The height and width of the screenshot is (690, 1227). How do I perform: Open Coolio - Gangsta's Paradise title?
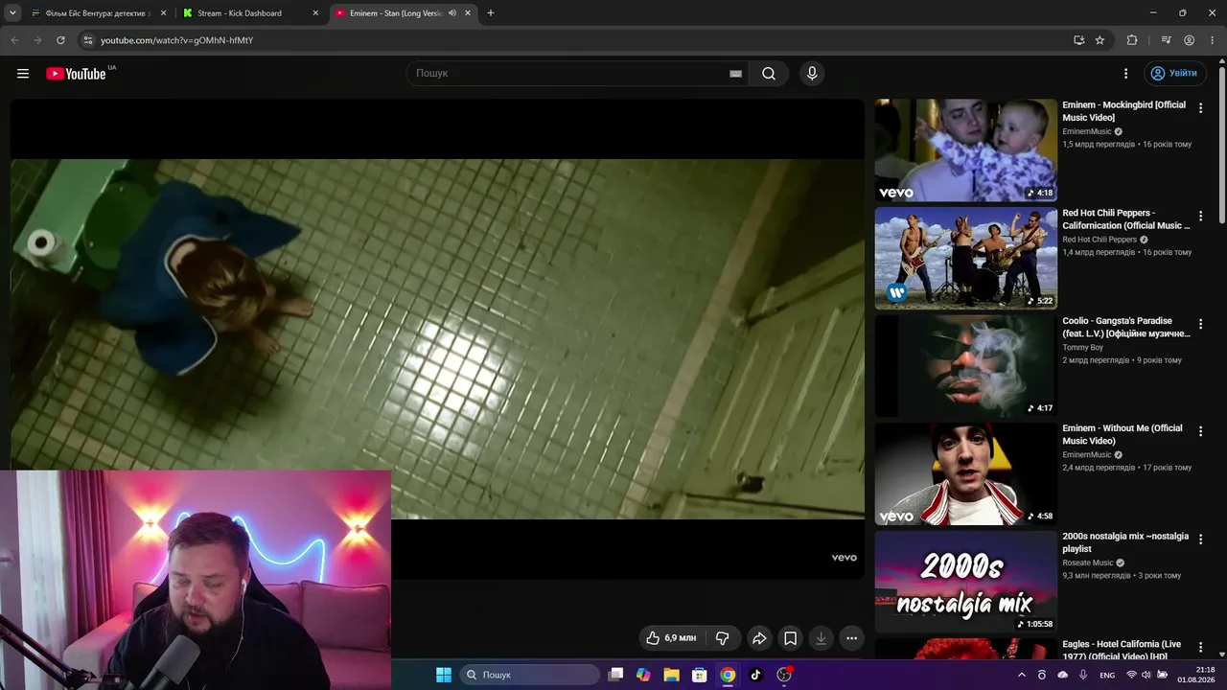(x=1126, y=328)
